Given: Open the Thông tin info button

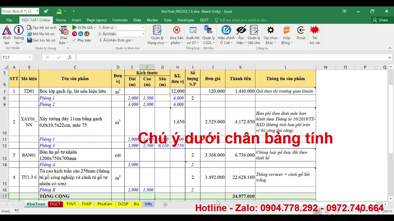Looking at the screenshot, I should 18,30.
